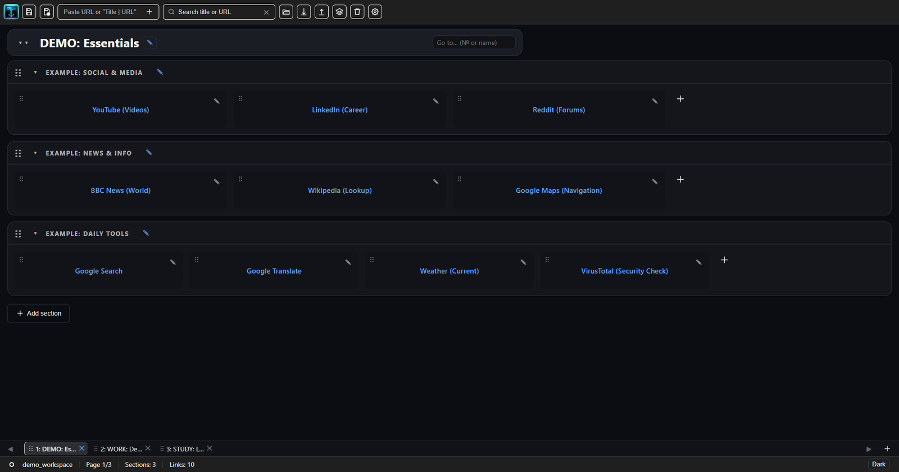Add link to Daily Tools section
Screen dimensions: 899x472
tap(724, 260)
